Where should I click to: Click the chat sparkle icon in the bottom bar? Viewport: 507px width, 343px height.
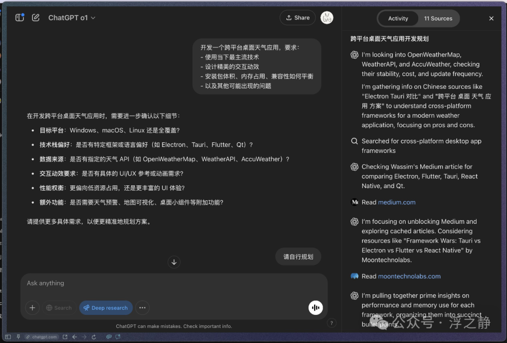pos(118,337)
